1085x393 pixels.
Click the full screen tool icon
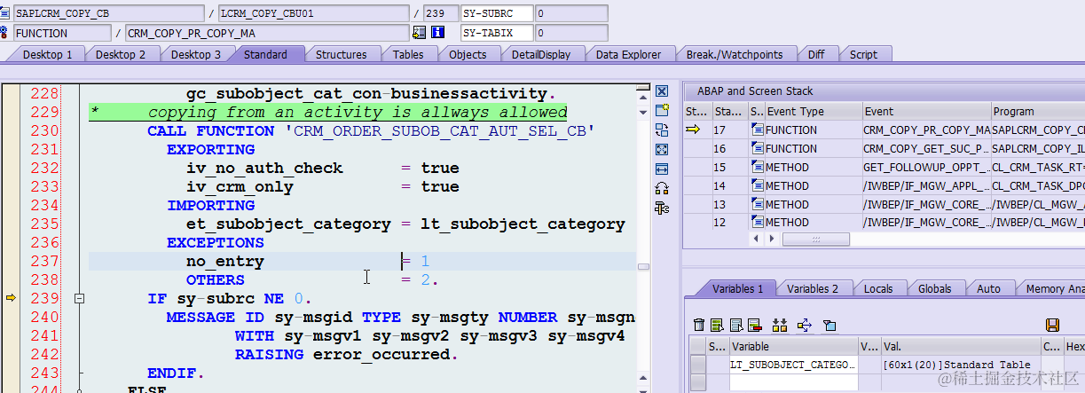point(662,149)
